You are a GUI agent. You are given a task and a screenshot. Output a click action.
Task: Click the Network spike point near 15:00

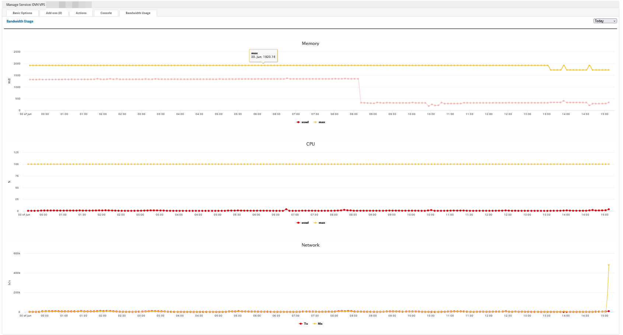tap(609, 265)
